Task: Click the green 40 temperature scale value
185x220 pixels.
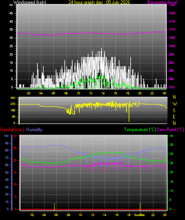Action: [172, 136]
